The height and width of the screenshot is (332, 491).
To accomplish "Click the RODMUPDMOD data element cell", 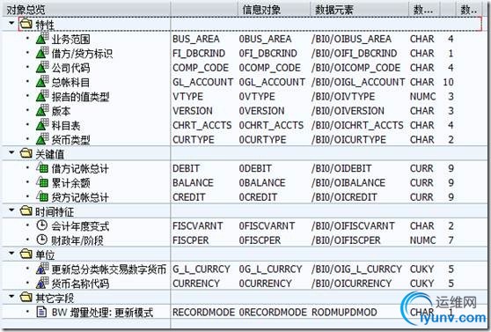I will click(344, 313).
